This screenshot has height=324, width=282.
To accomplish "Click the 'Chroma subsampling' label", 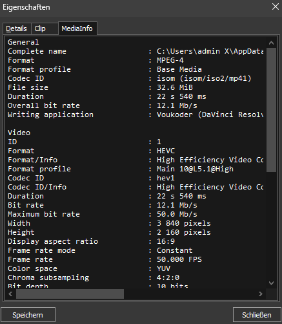I will coord(48,277).
